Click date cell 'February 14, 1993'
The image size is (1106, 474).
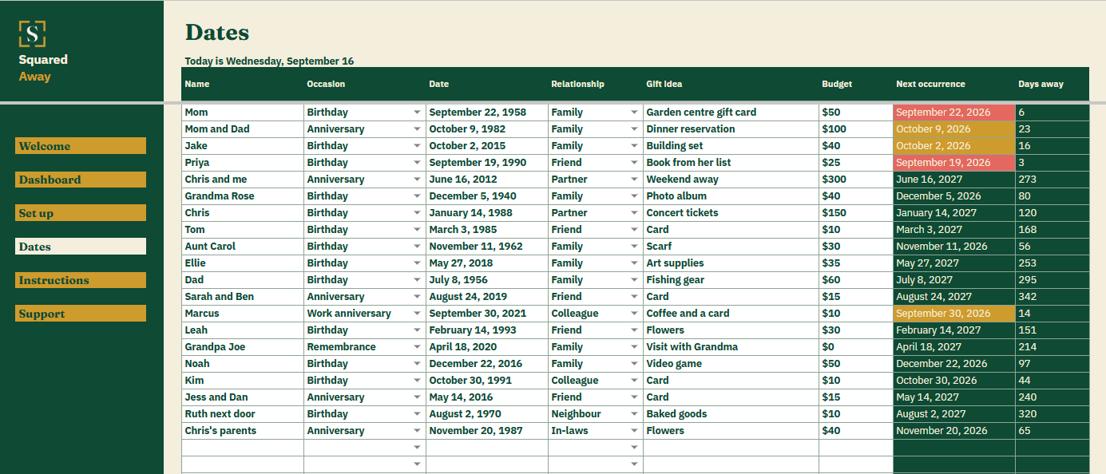click(487, 330)
